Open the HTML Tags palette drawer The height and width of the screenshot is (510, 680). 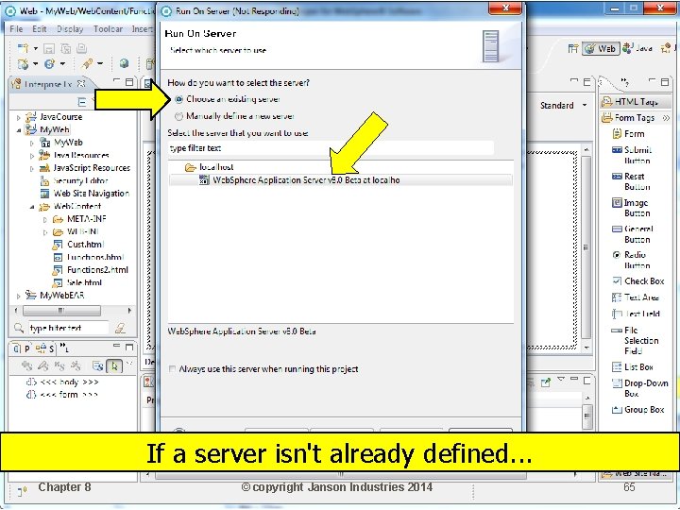[636, 101]
